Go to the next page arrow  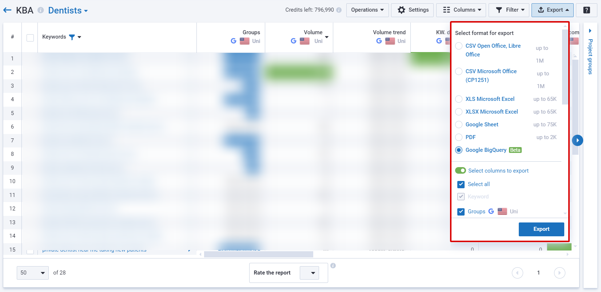point(559,273)
